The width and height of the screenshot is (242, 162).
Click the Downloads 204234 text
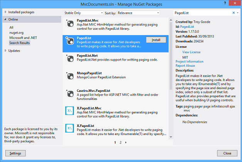[x=189, y=41]
